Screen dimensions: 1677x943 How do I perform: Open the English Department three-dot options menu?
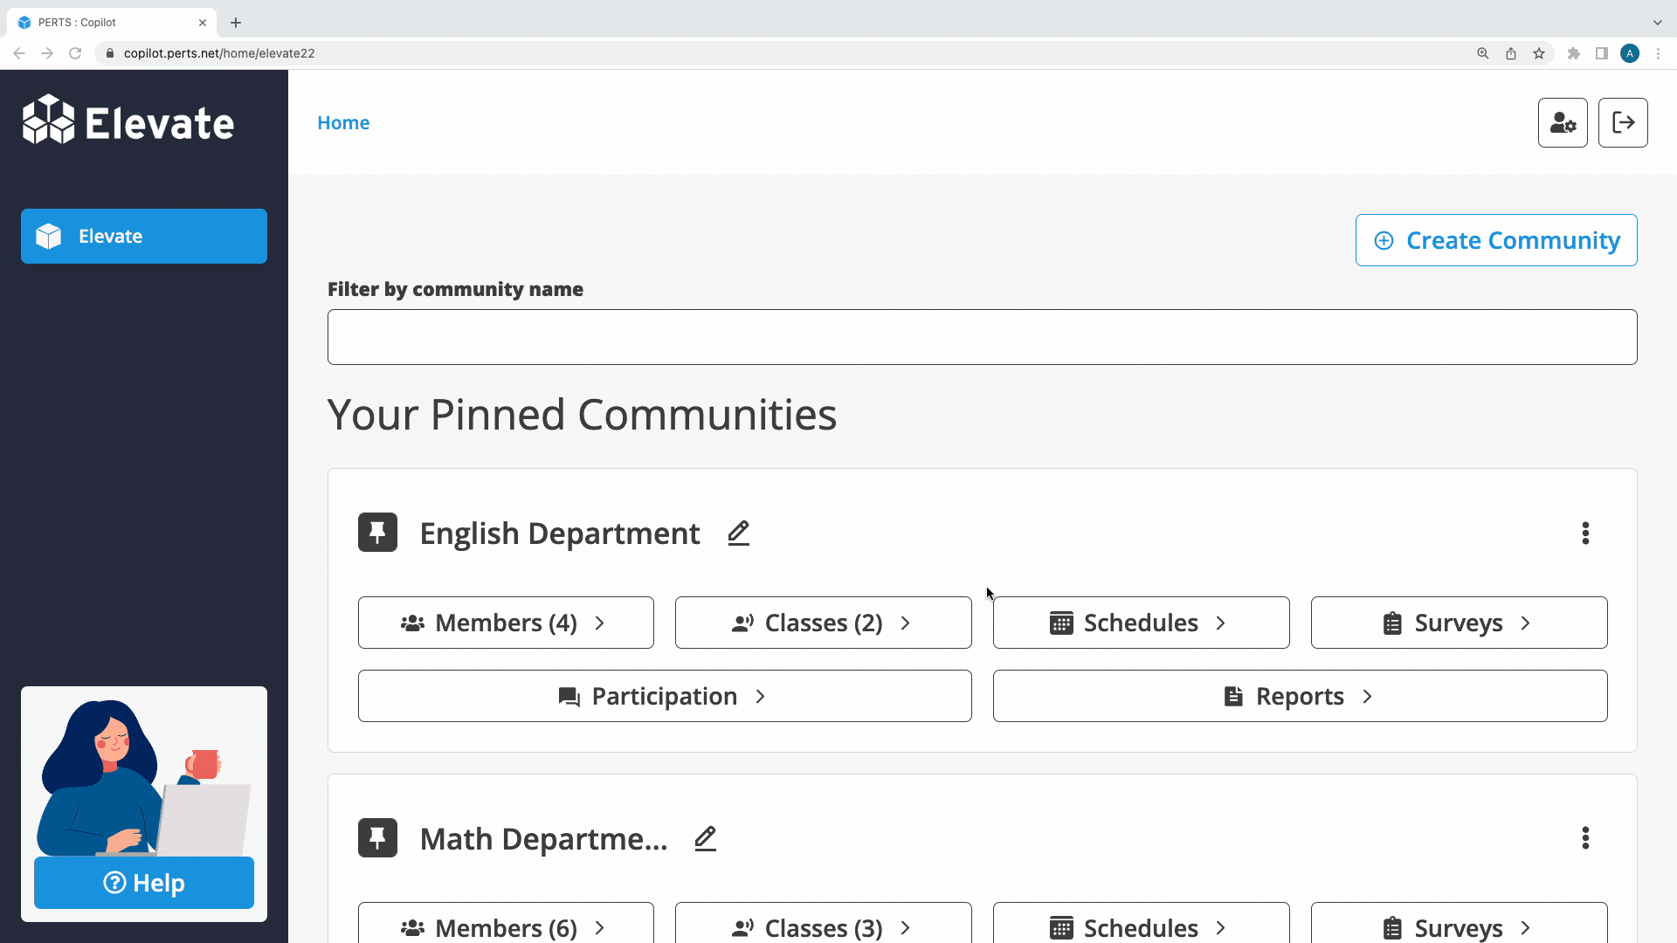pyautogui.click(x=1585, y=533)
